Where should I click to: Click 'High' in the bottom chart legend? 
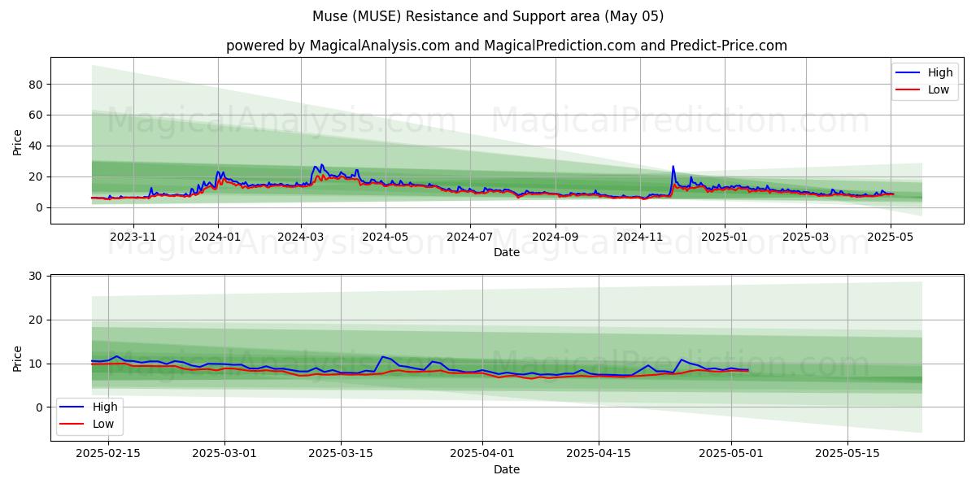tap(106, 407)
